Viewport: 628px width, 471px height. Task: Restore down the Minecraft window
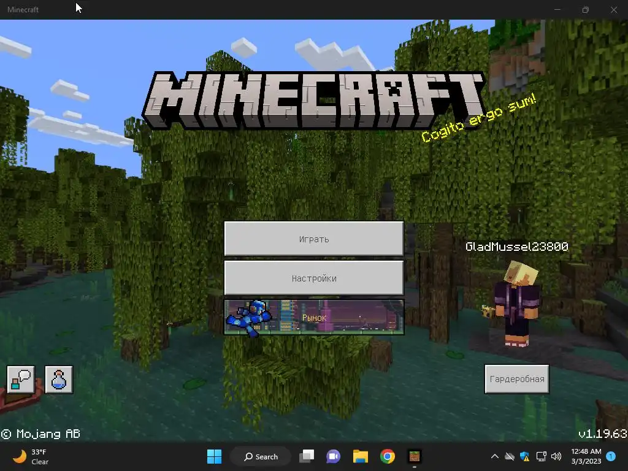click(586, 10)
